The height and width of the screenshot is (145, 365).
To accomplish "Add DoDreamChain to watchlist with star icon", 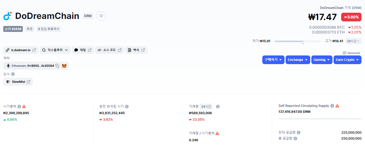I will (101, 16).
